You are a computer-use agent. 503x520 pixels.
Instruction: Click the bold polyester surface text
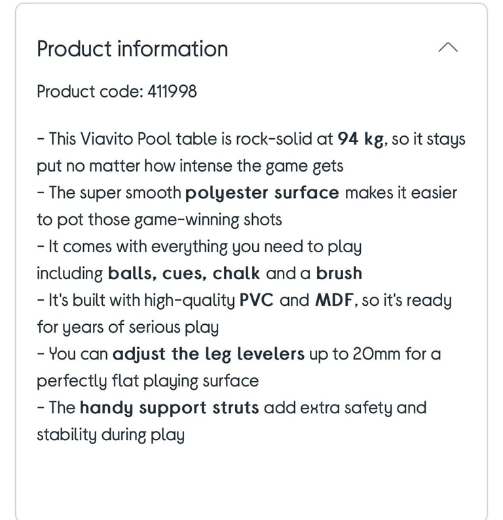pos(262,193)
